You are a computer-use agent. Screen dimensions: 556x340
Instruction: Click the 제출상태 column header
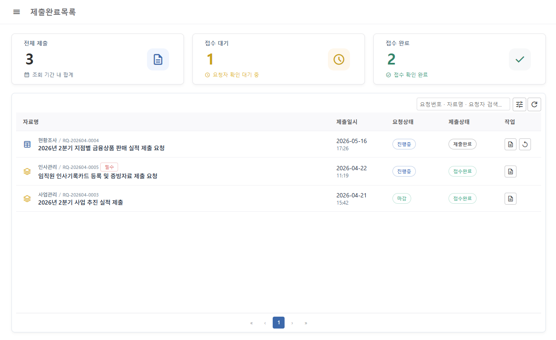(459, 122)
